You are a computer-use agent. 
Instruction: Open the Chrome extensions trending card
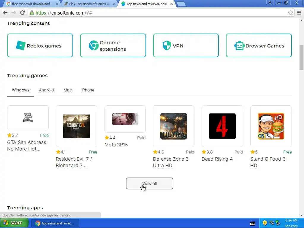113,45
